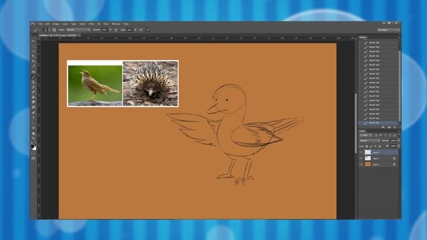427x240 pixels.
Task: Close the open document tab
Action: point(79,35)
